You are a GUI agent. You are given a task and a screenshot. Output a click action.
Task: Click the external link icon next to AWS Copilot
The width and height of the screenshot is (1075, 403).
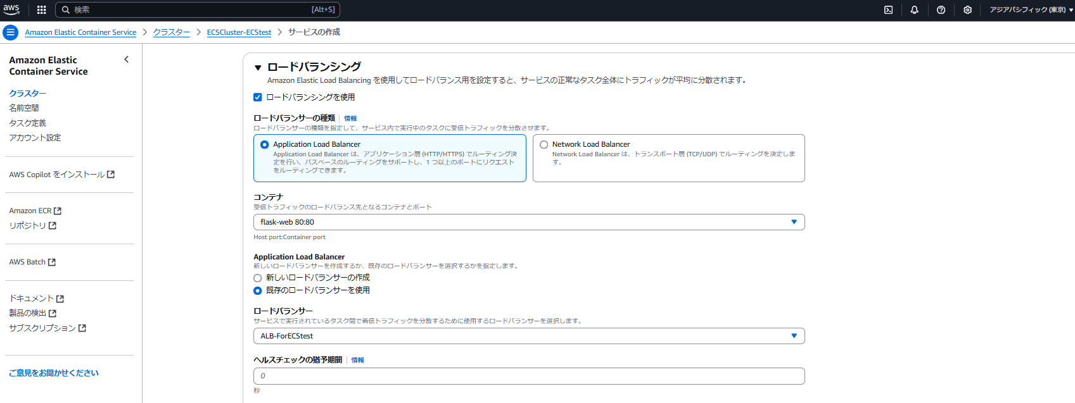(111, 175)
